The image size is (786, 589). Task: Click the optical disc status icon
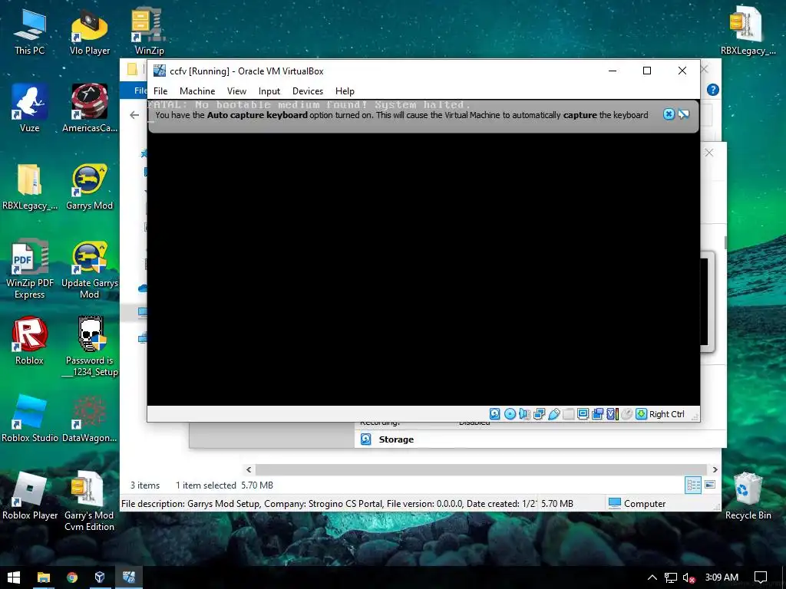click(510, 413)
